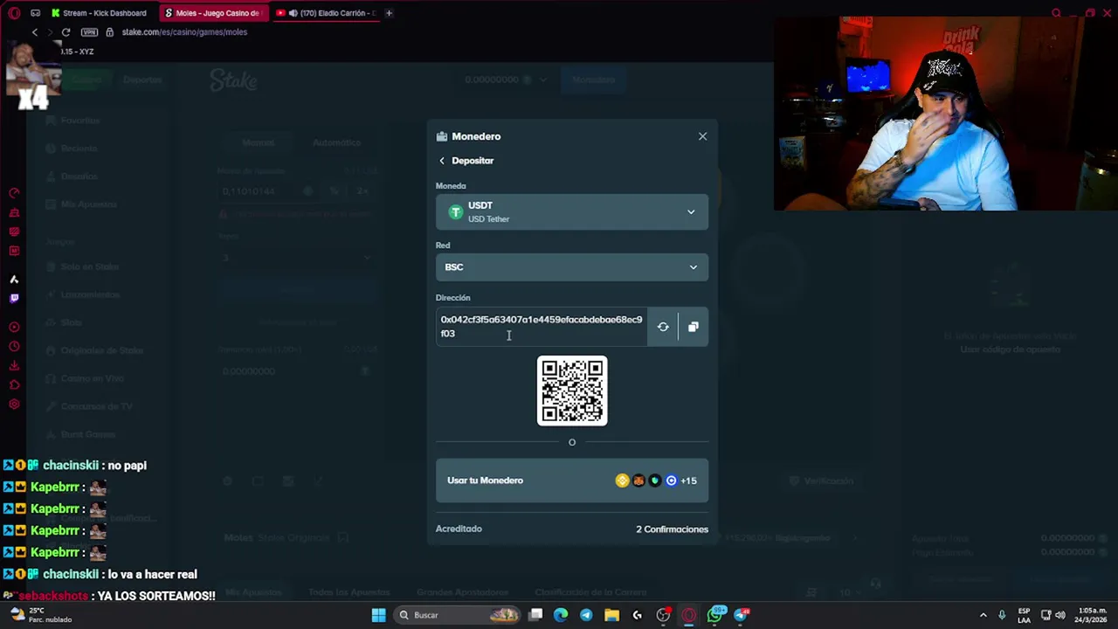The width and height of the screenshot is (1118, 629).
Task: Click the microphone tray icon
Action: click(x=1002, y=615)
